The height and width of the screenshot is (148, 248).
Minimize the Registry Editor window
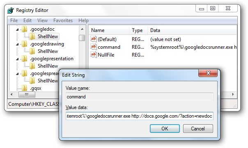pos(201,8)
